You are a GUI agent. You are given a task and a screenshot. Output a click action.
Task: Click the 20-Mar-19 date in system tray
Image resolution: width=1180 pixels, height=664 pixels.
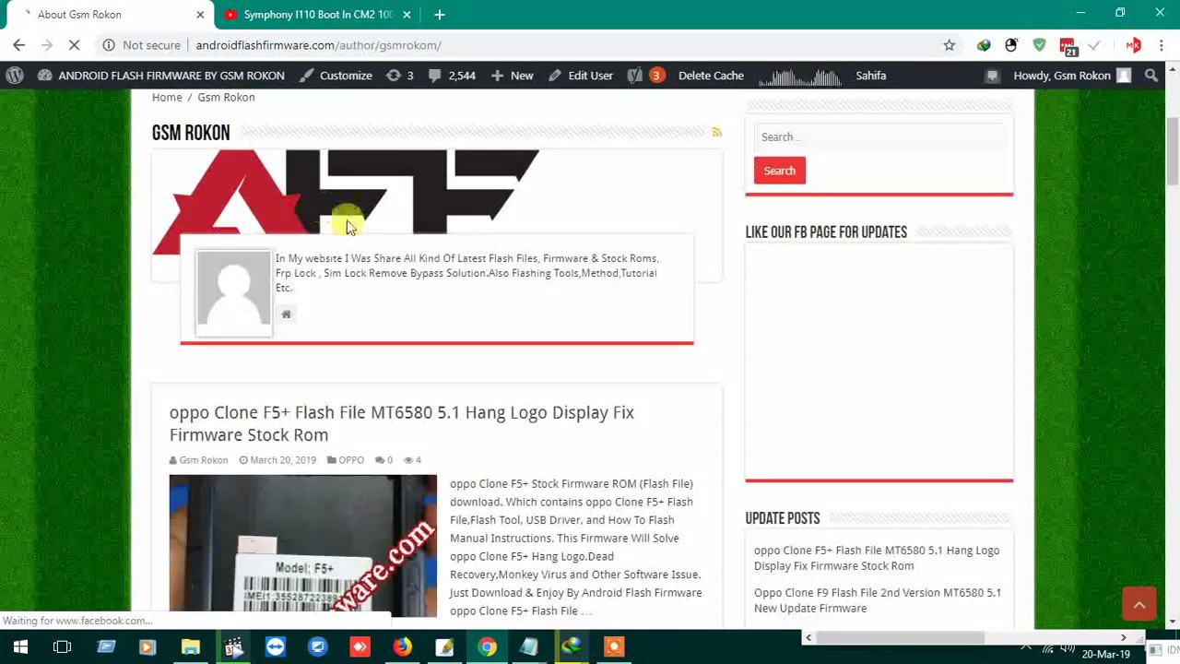pyautogui.click(x=1105, y=654)
